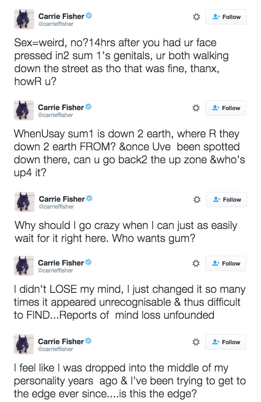Screen dimensions: 261x402
Task: Open gear menu on the 'Sex=weird' tweet
Action: click(196, 17)
